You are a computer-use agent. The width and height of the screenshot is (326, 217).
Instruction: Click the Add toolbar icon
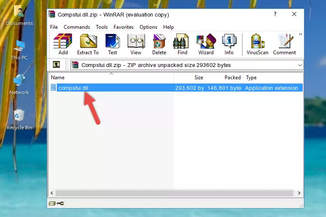pos(63,44)
